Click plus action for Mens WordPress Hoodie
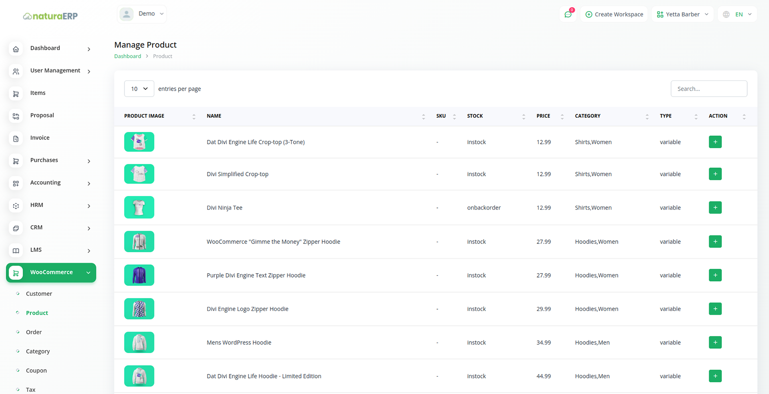The width and height of the screenshot is (769, 394). pyautogui.click(x=715, y=342)
